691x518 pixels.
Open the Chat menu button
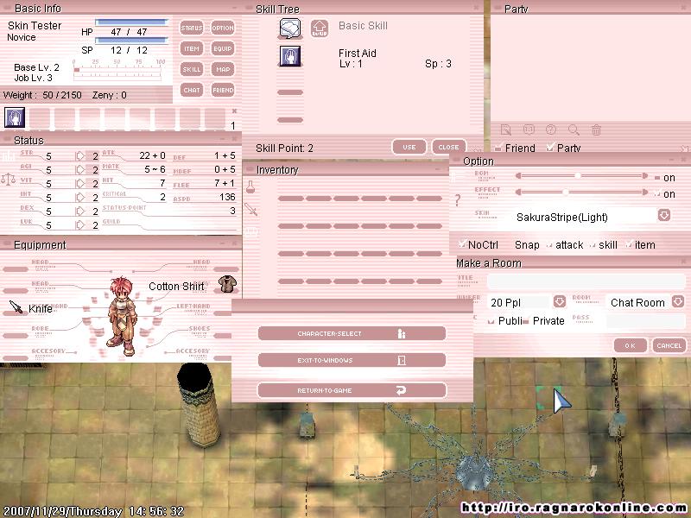click(x=191, y=90)
